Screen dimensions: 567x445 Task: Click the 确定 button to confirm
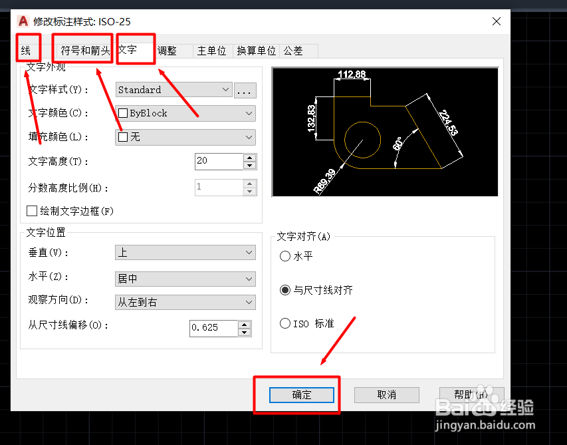pyautogui.click(x=301, y=394)
